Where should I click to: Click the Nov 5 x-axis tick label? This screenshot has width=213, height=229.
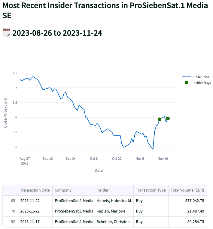click(x=140, y=159)
